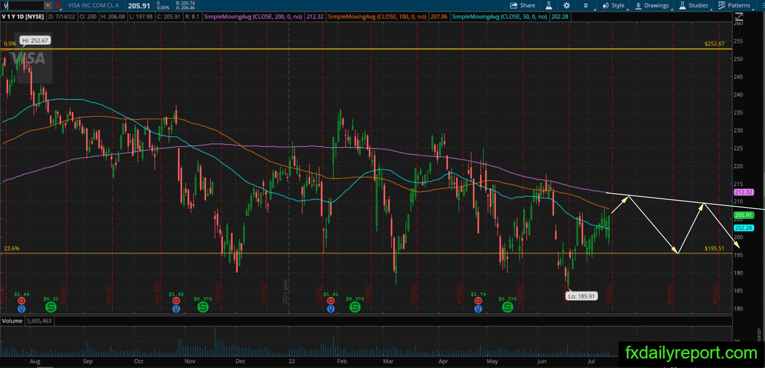This screenshot has width=765, height=368.
Task: Click the $195.51 level label
Action: (714, 248)
